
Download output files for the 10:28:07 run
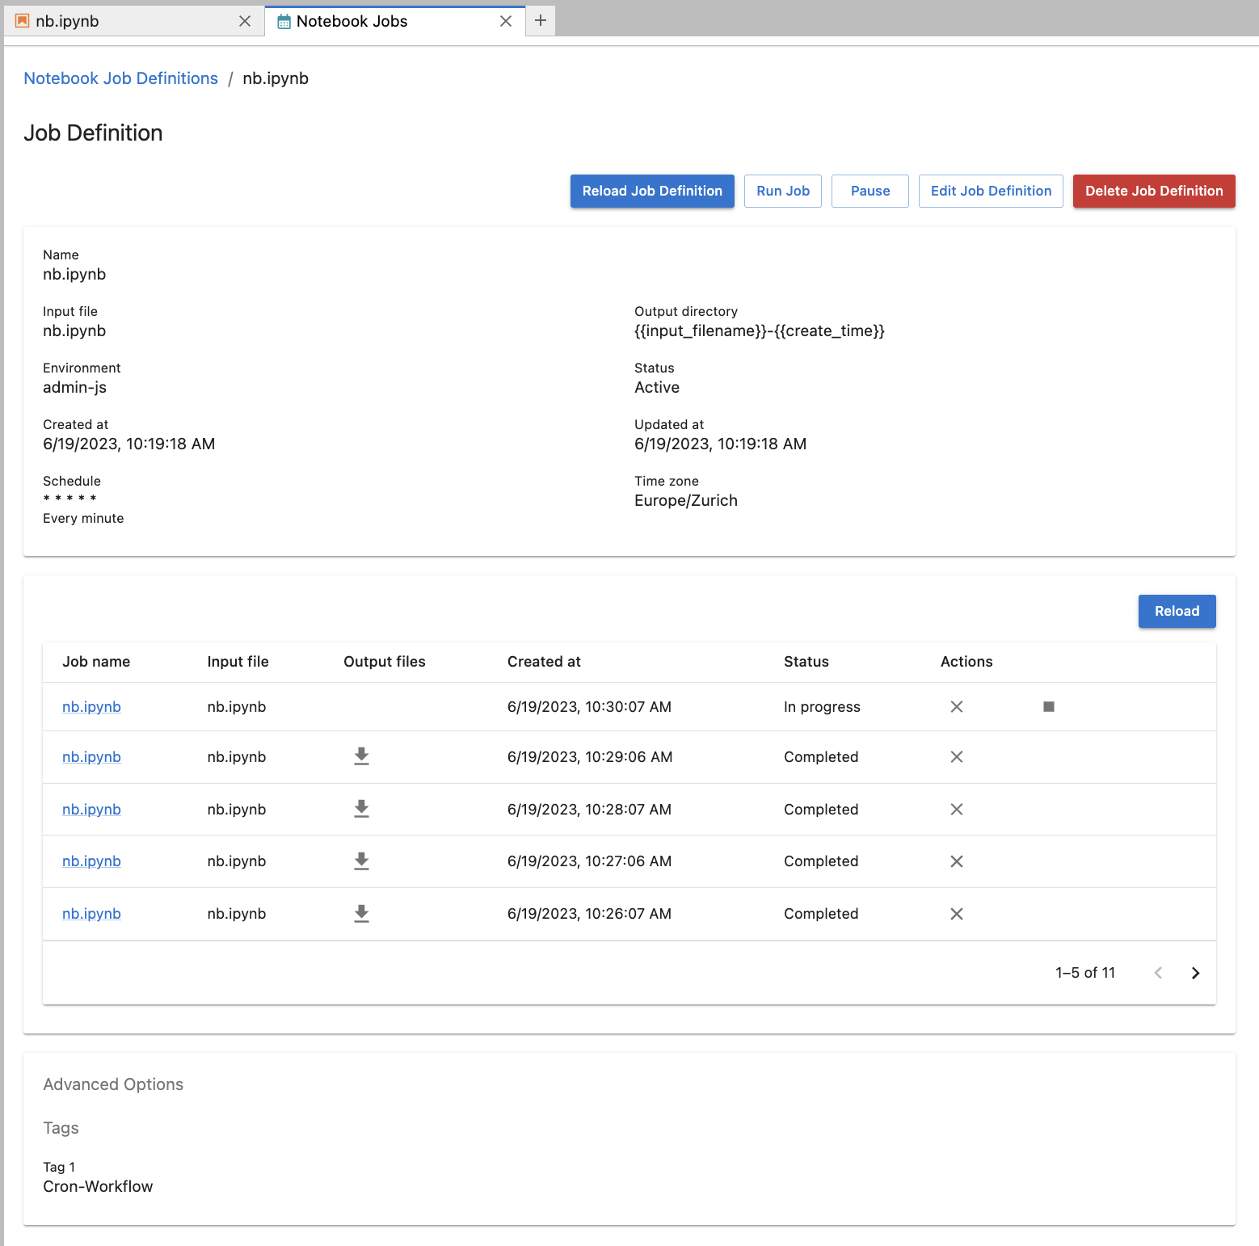coord(361,809)
